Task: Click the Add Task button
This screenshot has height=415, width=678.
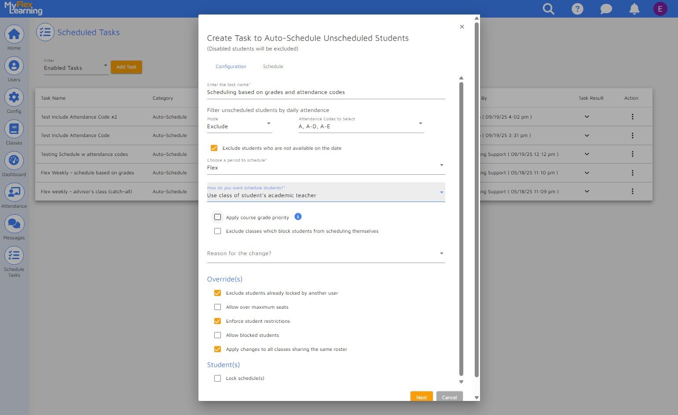Action: [126, 67]
